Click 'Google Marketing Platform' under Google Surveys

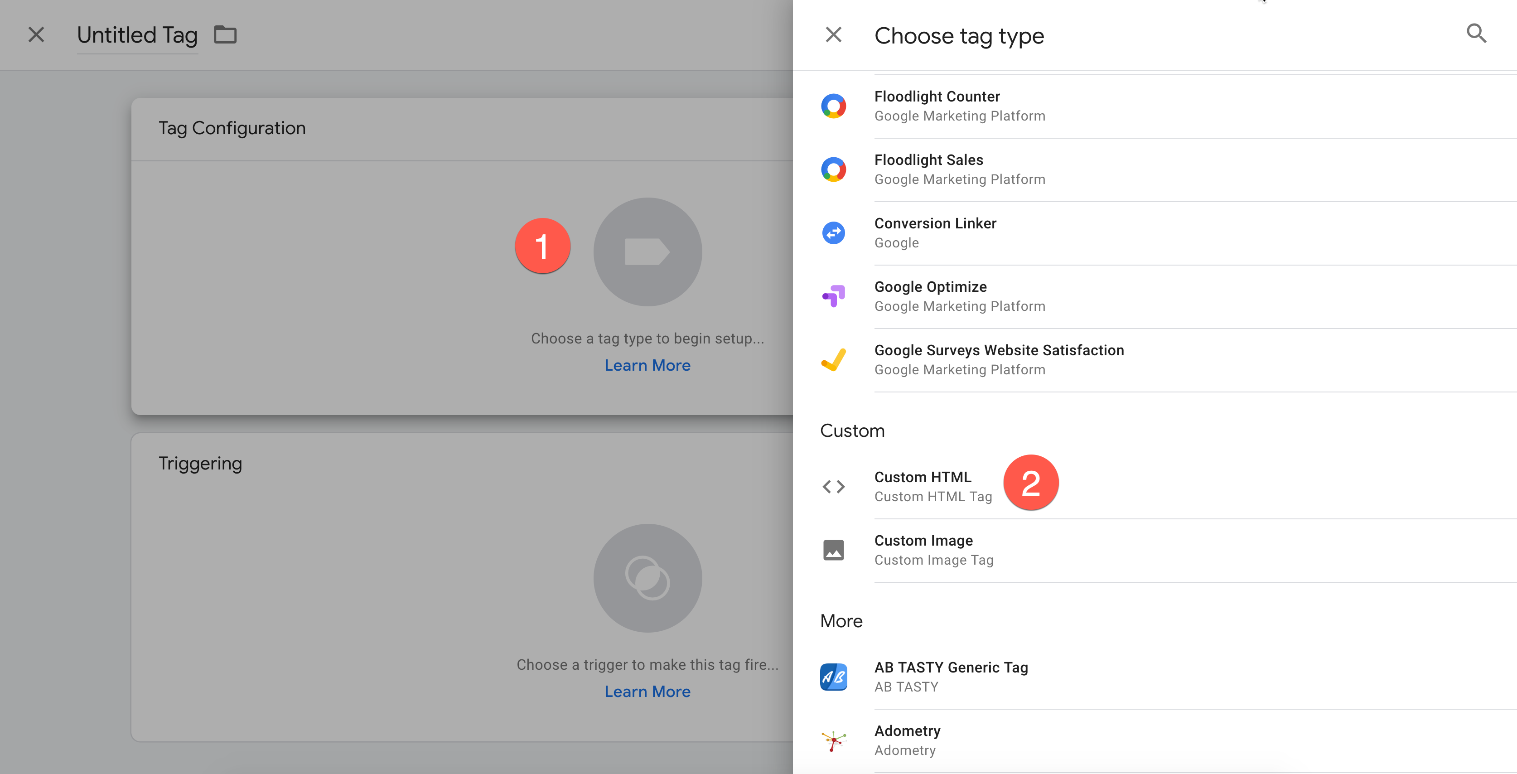tap(960, 370)
